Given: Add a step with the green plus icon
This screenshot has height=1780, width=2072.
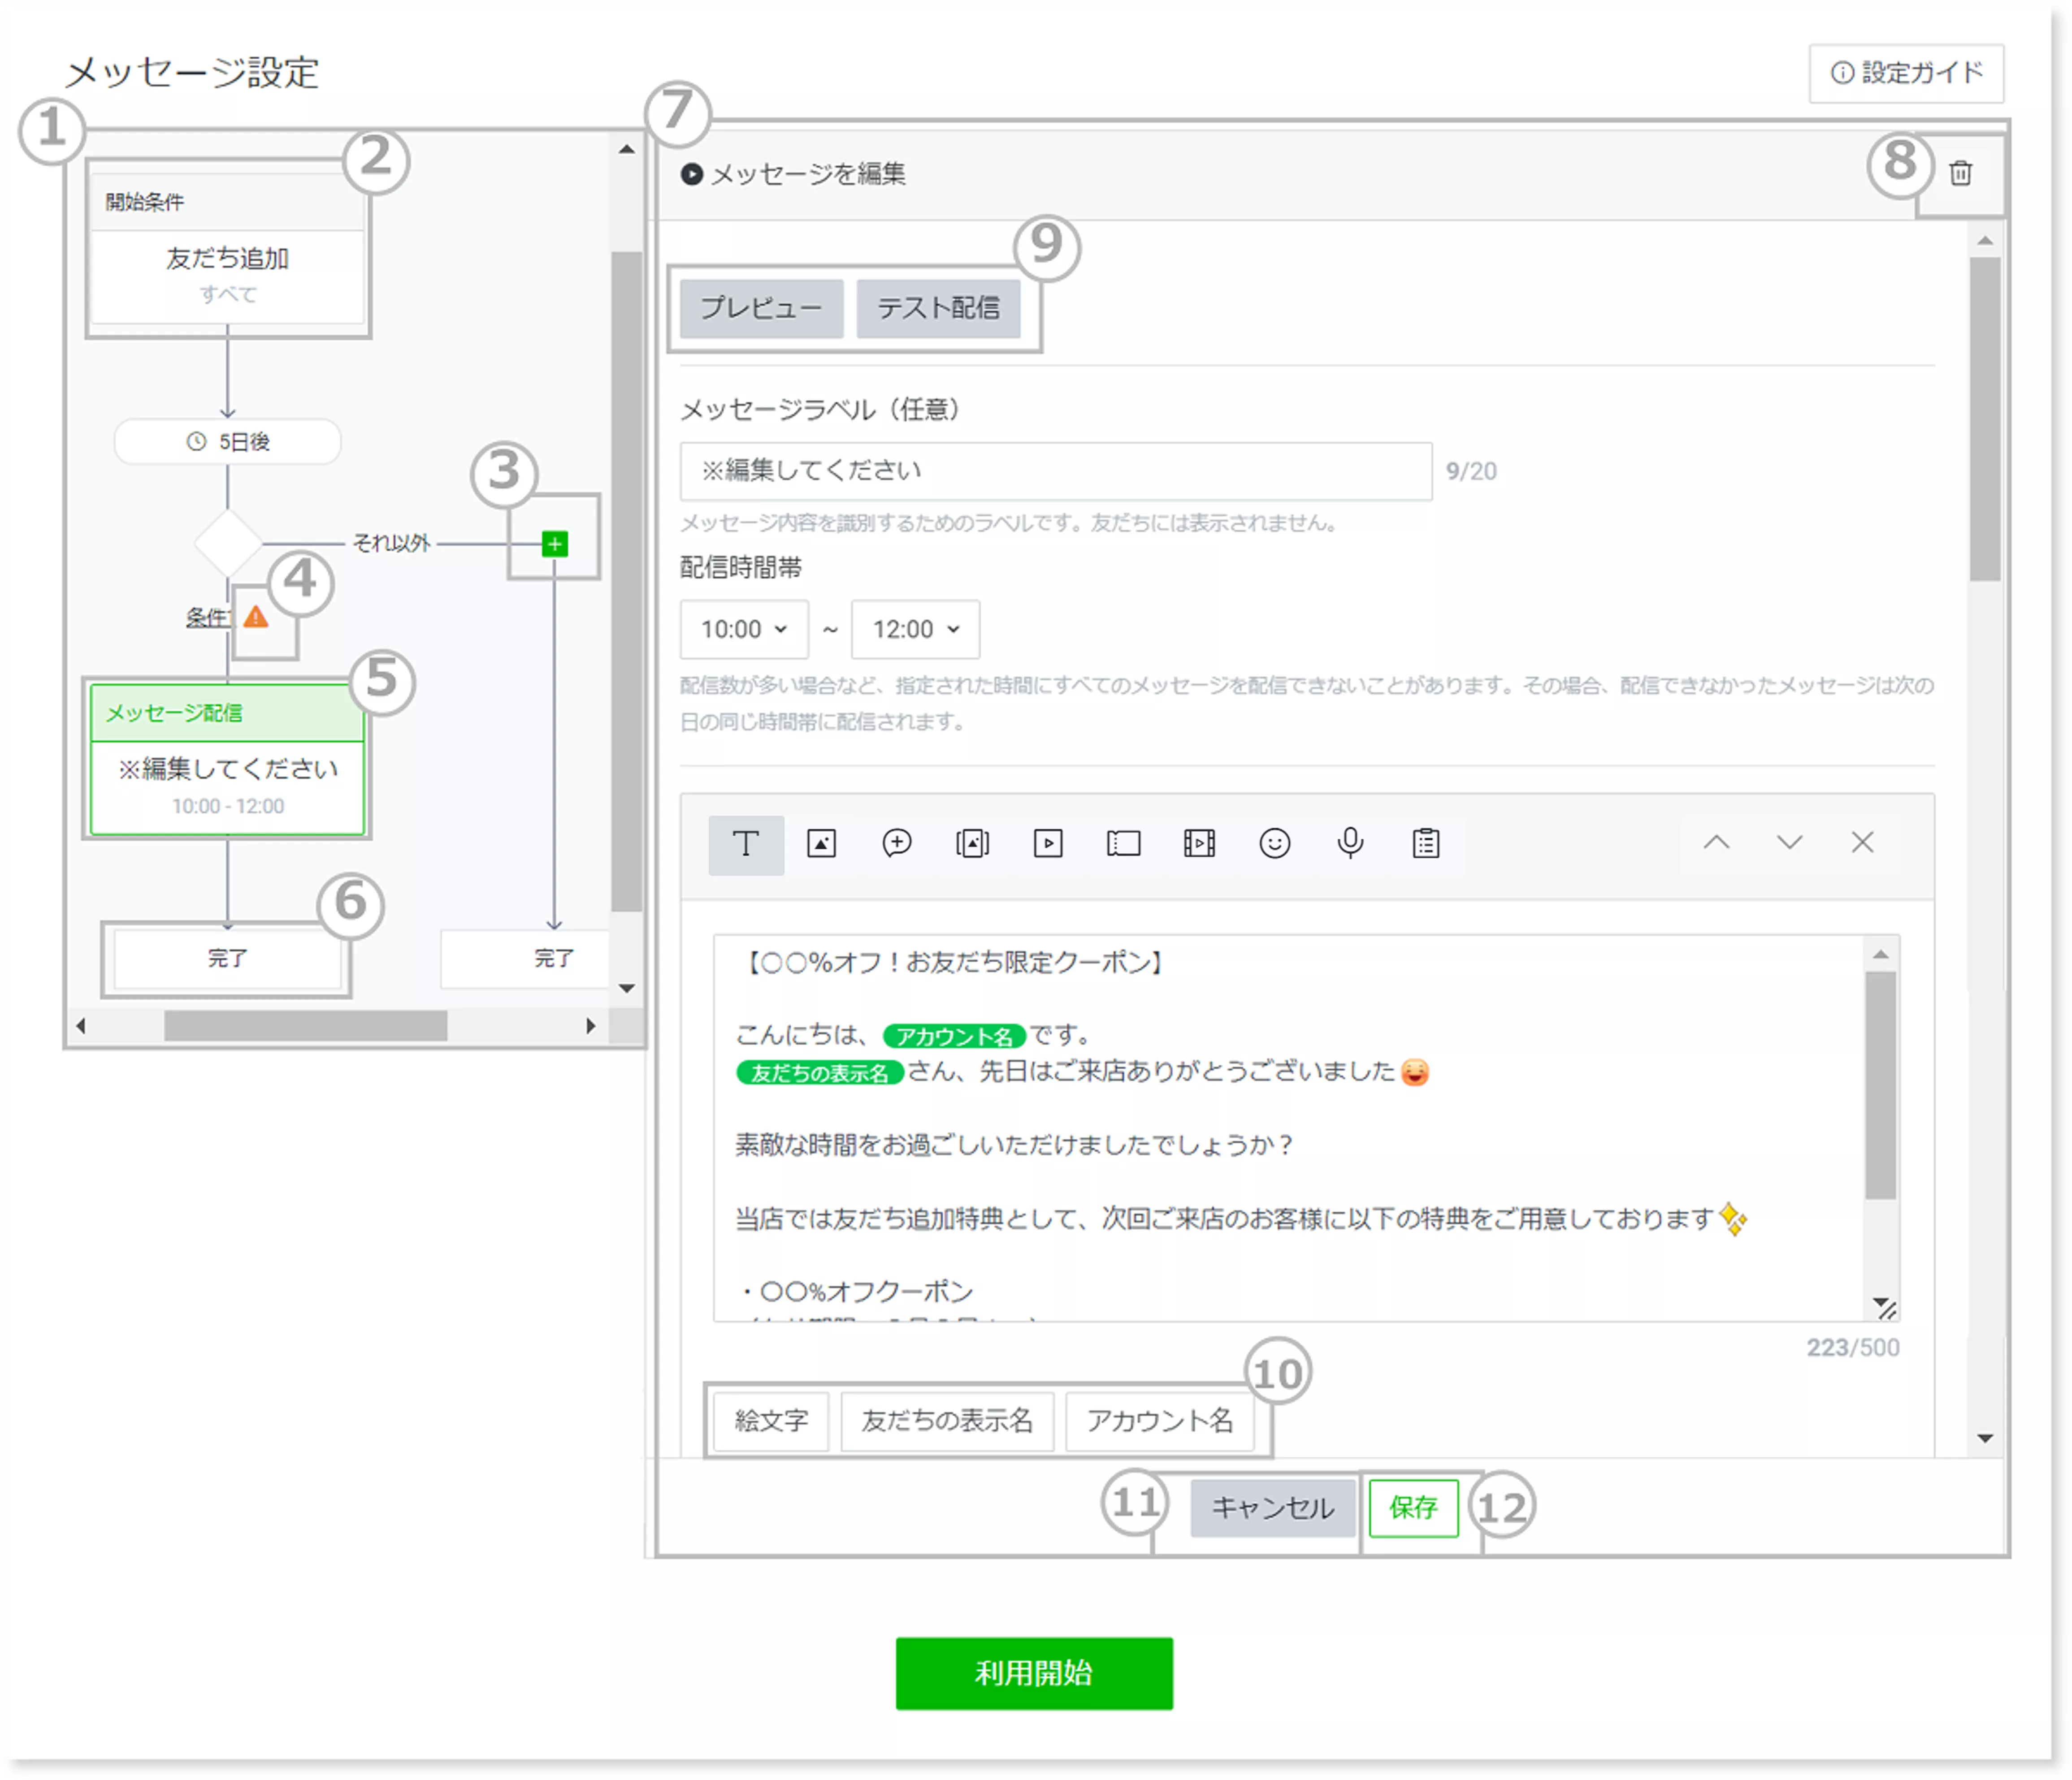Looking at the screenshot, I should pyautogui.click(x=555, y=544).
